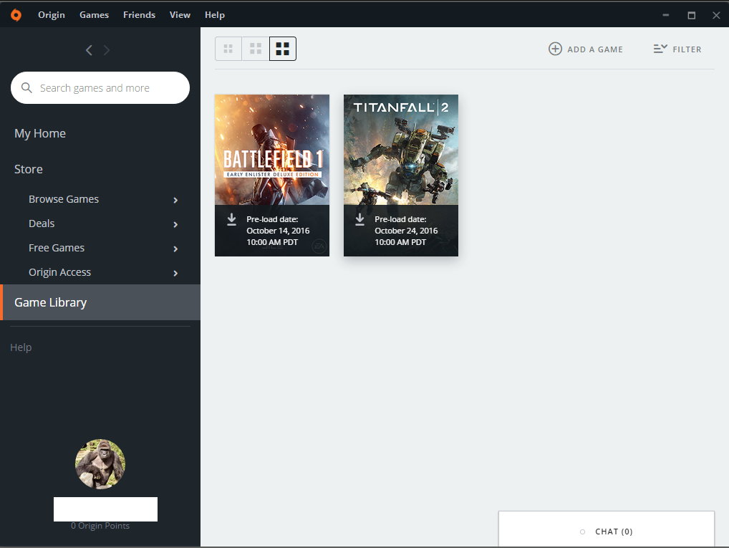Click Battlefield 1 pre-load date October 14, 2016
The image size is (729, 548).
click(x=278, y=231)
